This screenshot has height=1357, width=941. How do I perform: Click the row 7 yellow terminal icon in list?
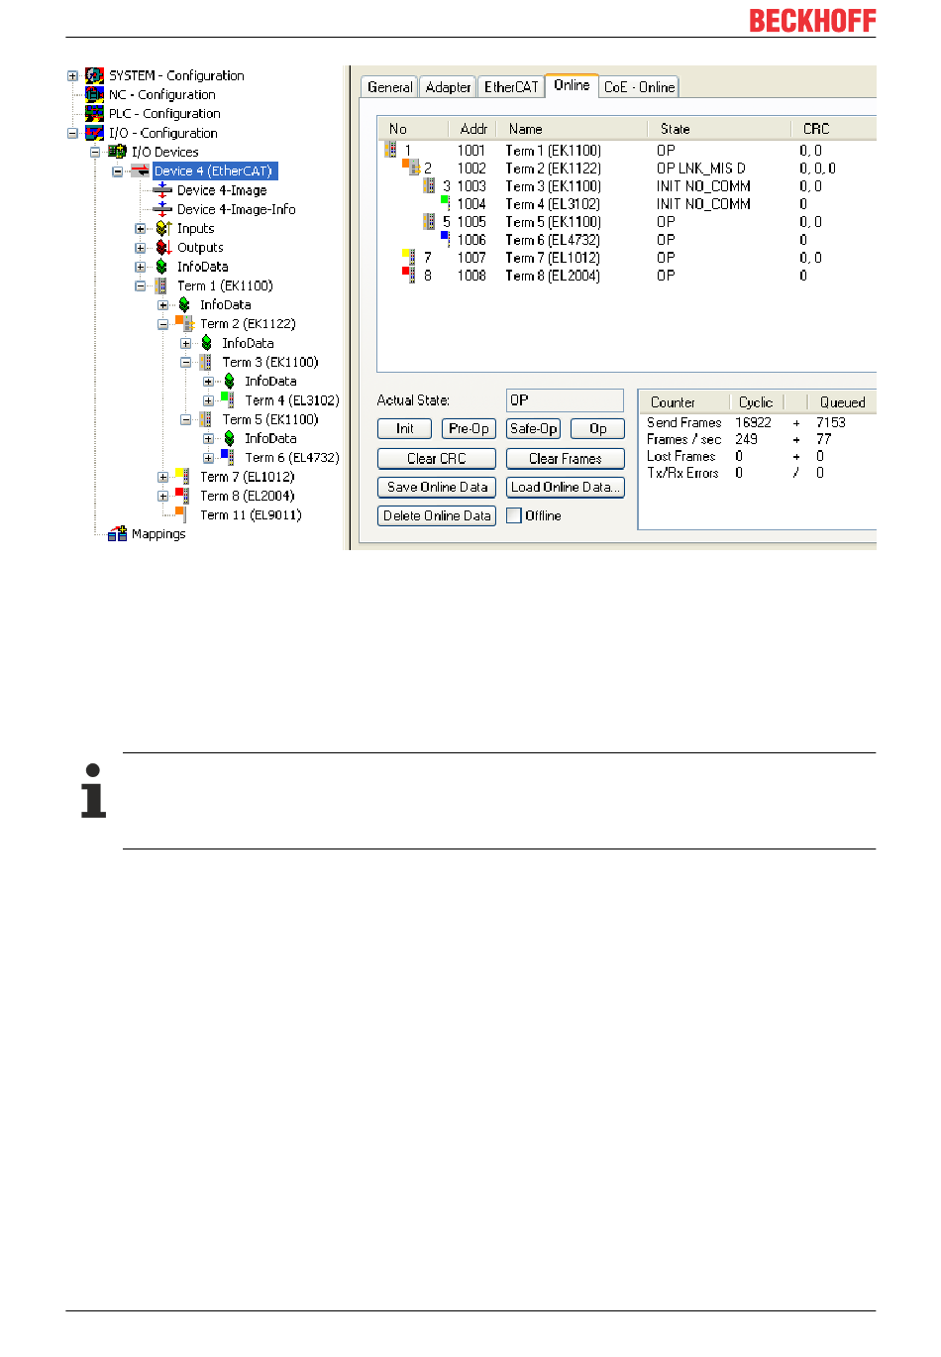(x=408, y=257)
